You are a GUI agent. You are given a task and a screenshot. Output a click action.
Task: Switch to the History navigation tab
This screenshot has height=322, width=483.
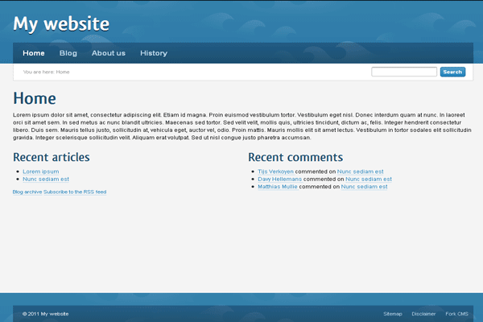154,53
